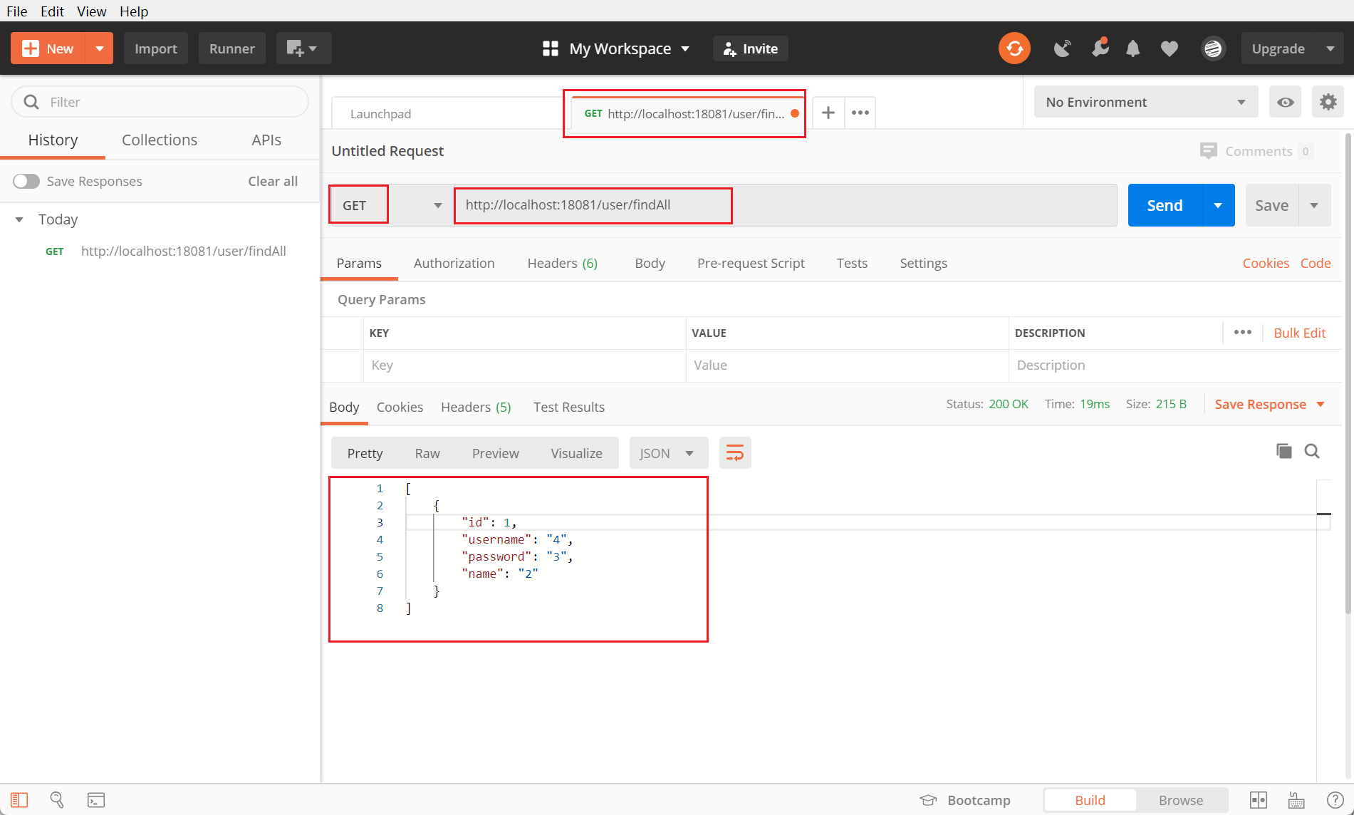The height and width of the screenshot is (815, 1354).
Task: Open the help question mark icon
Action: [x=1335, y=800]
